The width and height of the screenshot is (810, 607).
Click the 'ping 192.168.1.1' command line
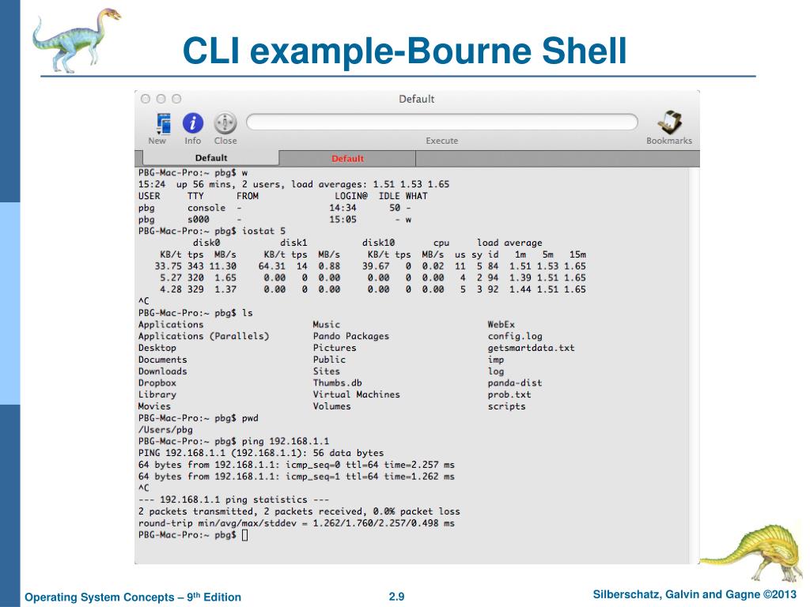coord(285,441)
